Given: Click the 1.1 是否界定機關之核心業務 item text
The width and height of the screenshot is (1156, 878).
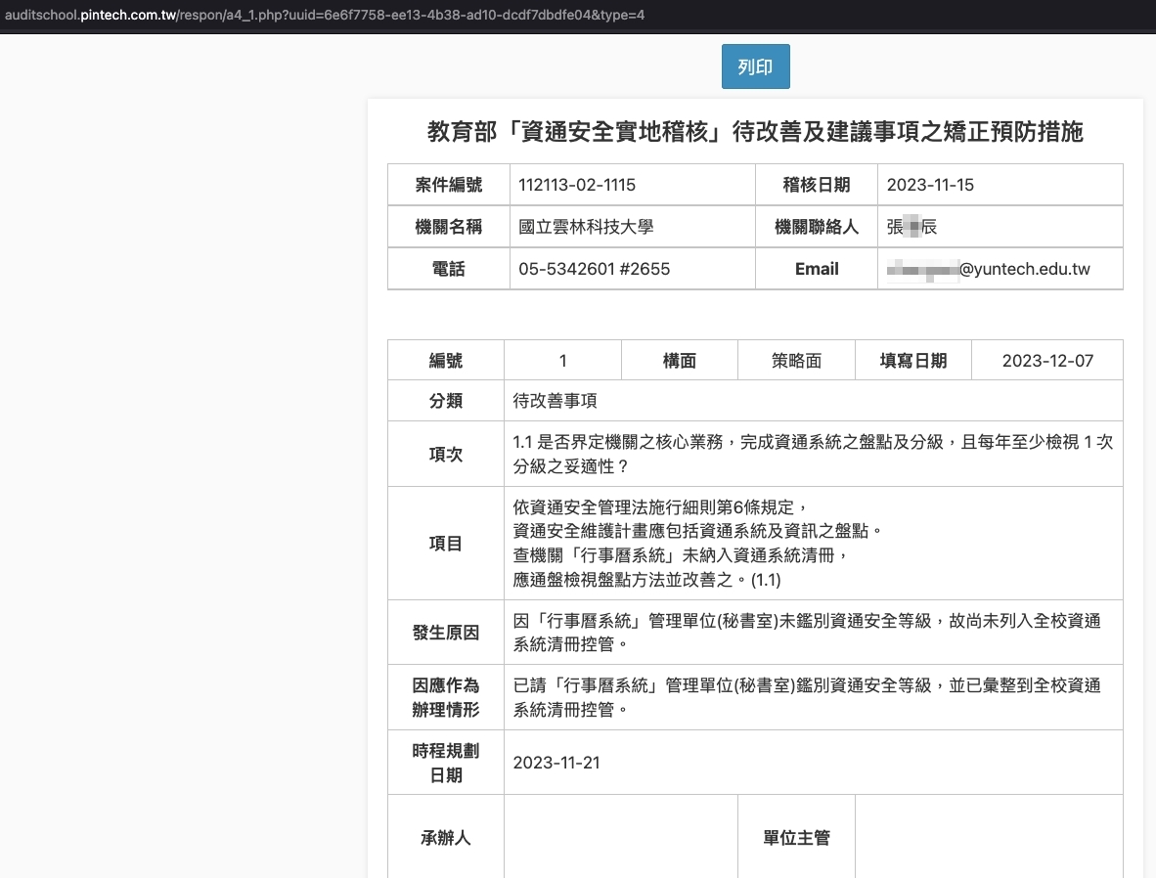Looking at the screenshot, I should click(813, 454).
